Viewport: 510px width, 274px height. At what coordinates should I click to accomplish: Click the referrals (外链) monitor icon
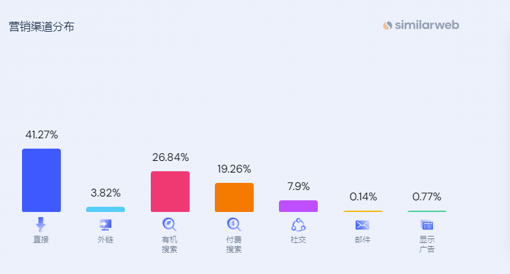(105, 225)
